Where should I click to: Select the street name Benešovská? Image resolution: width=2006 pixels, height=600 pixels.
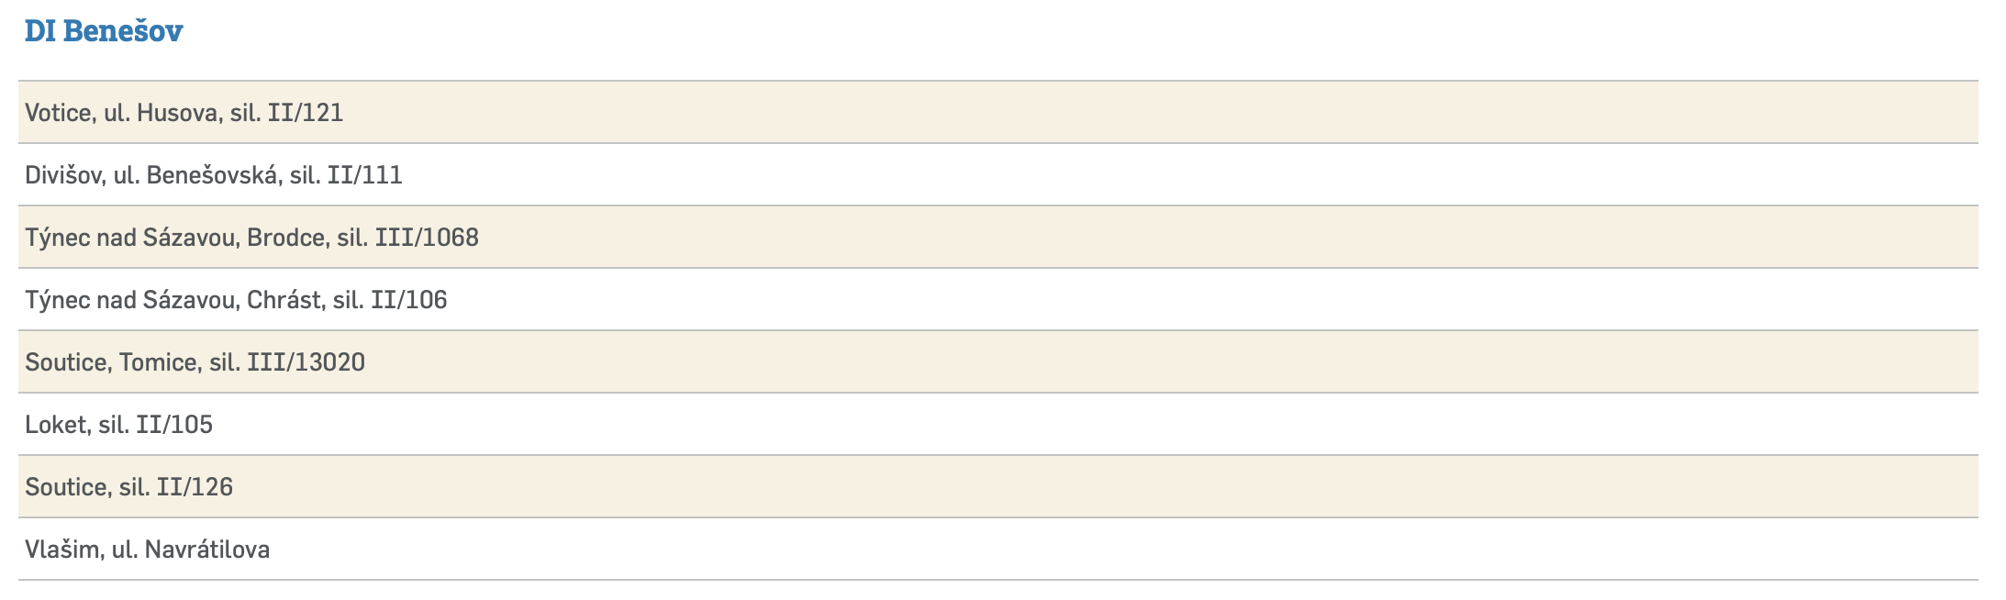[211, 175]
